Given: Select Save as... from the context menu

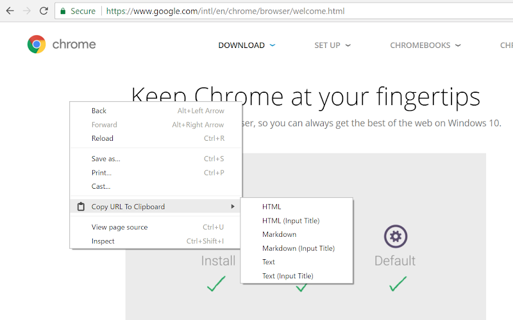Looking at the screenshot, I should (x=156, y=159).
